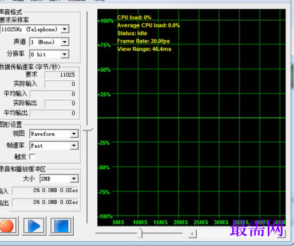
Task: Open the 分辨率 dropdown showing 8 bit
Action: [49, 54]
